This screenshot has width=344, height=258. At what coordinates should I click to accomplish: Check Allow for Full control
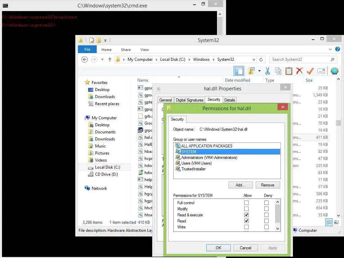point(246,203)
